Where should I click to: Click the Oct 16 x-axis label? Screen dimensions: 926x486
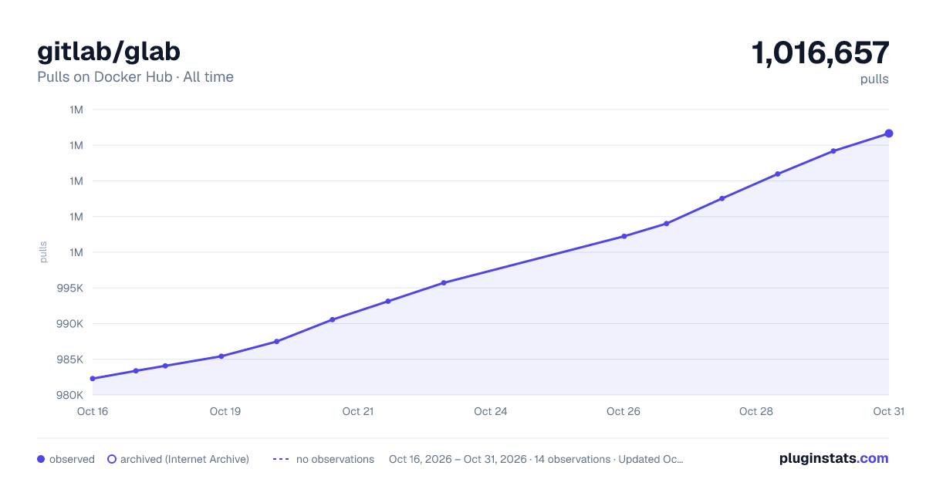coord(93,411)
